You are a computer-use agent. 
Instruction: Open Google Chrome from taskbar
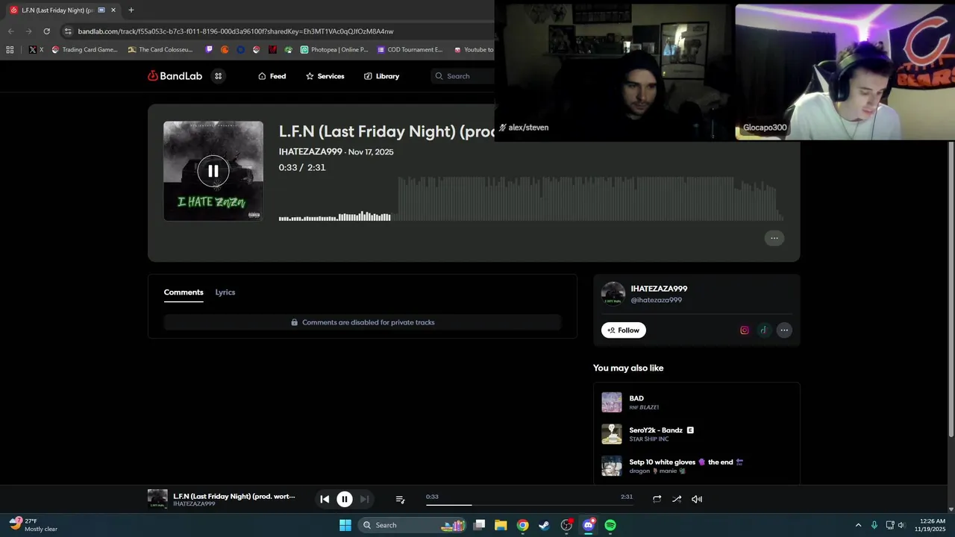click(x=522, y=525)
